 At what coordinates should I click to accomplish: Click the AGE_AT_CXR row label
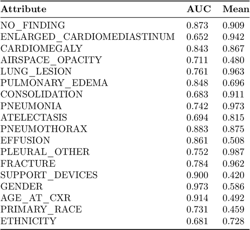click(36, 198)
